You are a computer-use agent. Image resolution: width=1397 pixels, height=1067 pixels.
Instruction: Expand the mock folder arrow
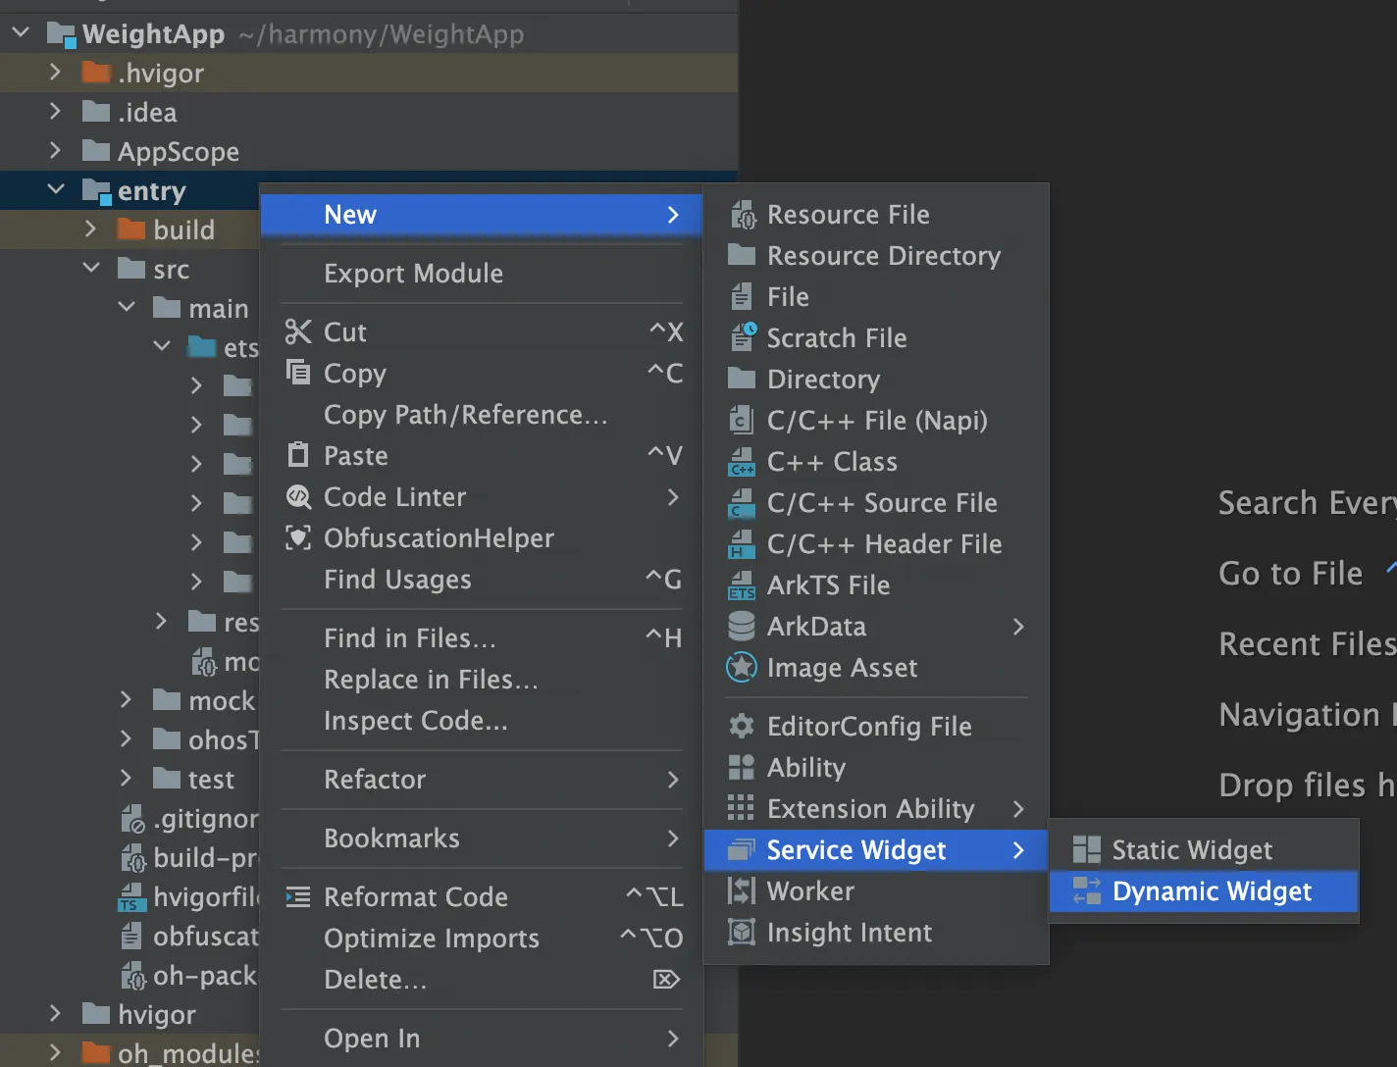(x=126, y=700)
